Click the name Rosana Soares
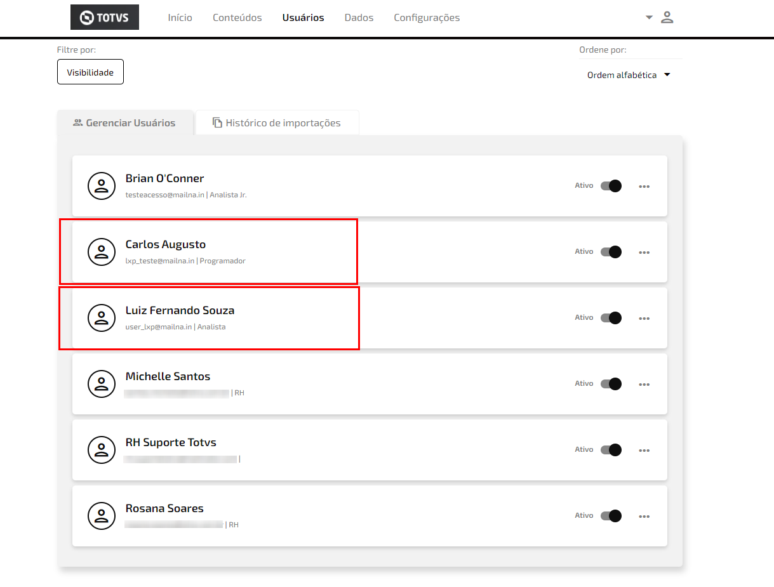774x587 pixels. click(x=164, y=508)
